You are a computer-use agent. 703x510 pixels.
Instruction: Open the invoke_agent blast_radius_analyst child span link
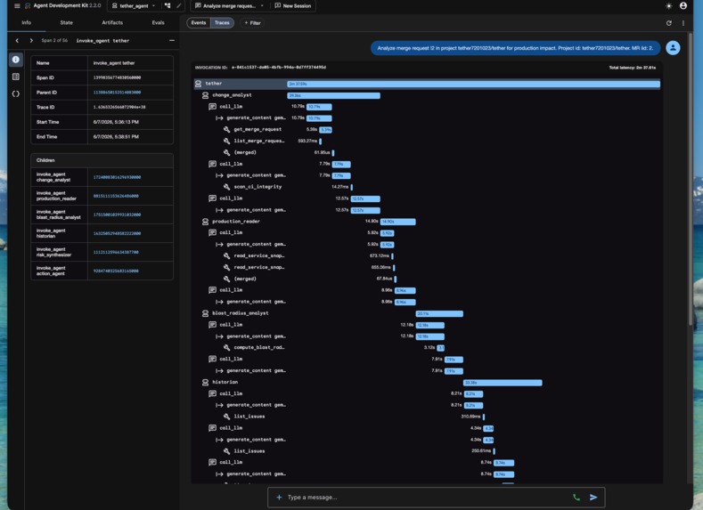tap(117, 215)
